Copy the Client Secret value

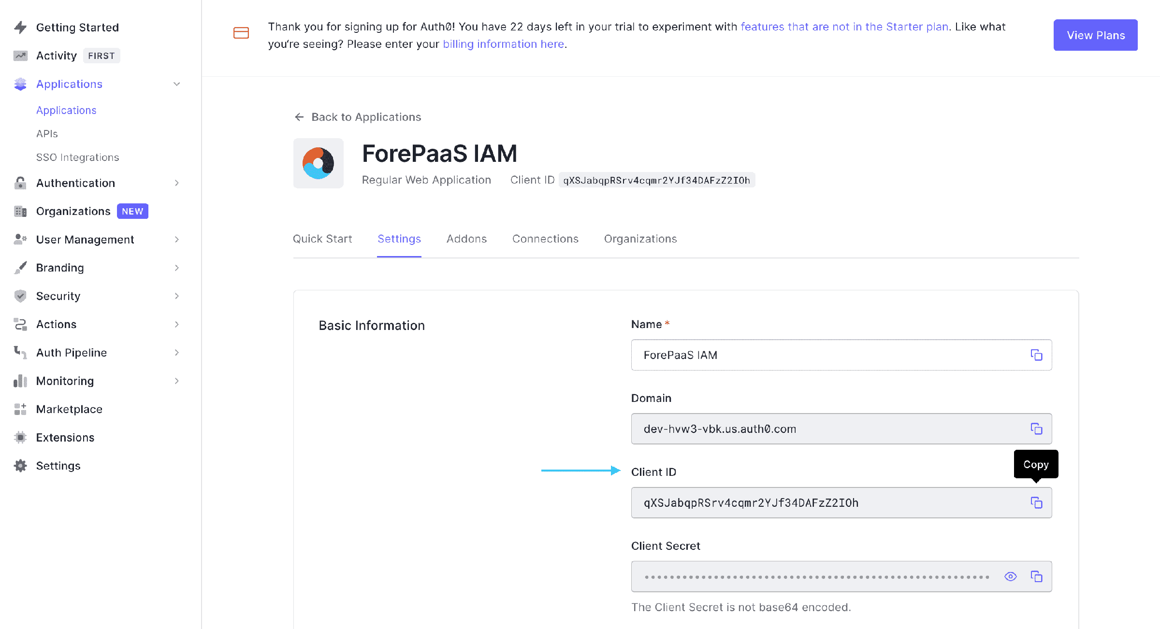click(1036, 576)
